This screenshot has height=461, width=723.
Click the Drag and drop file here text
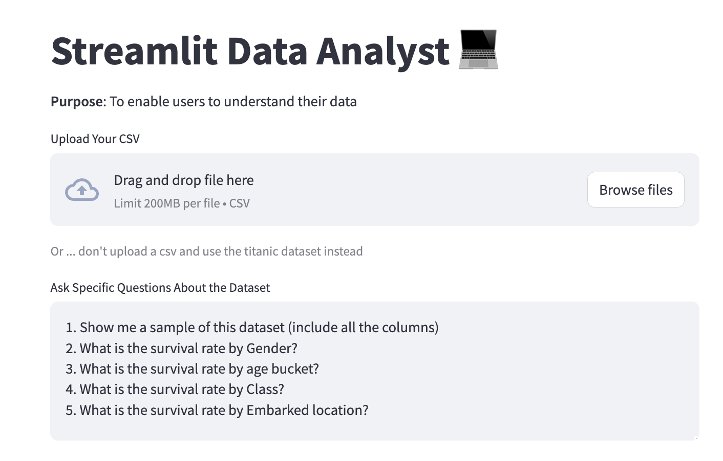(x=183, y=180)
